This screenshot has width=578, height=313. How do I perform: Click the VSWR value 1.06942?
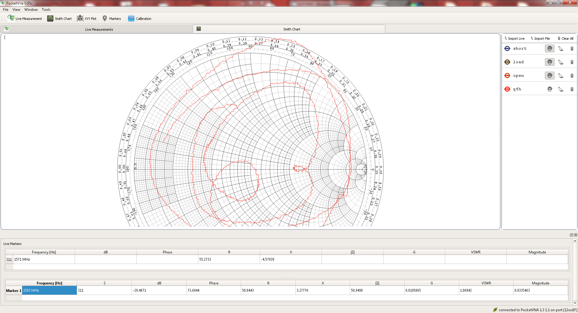486,290
